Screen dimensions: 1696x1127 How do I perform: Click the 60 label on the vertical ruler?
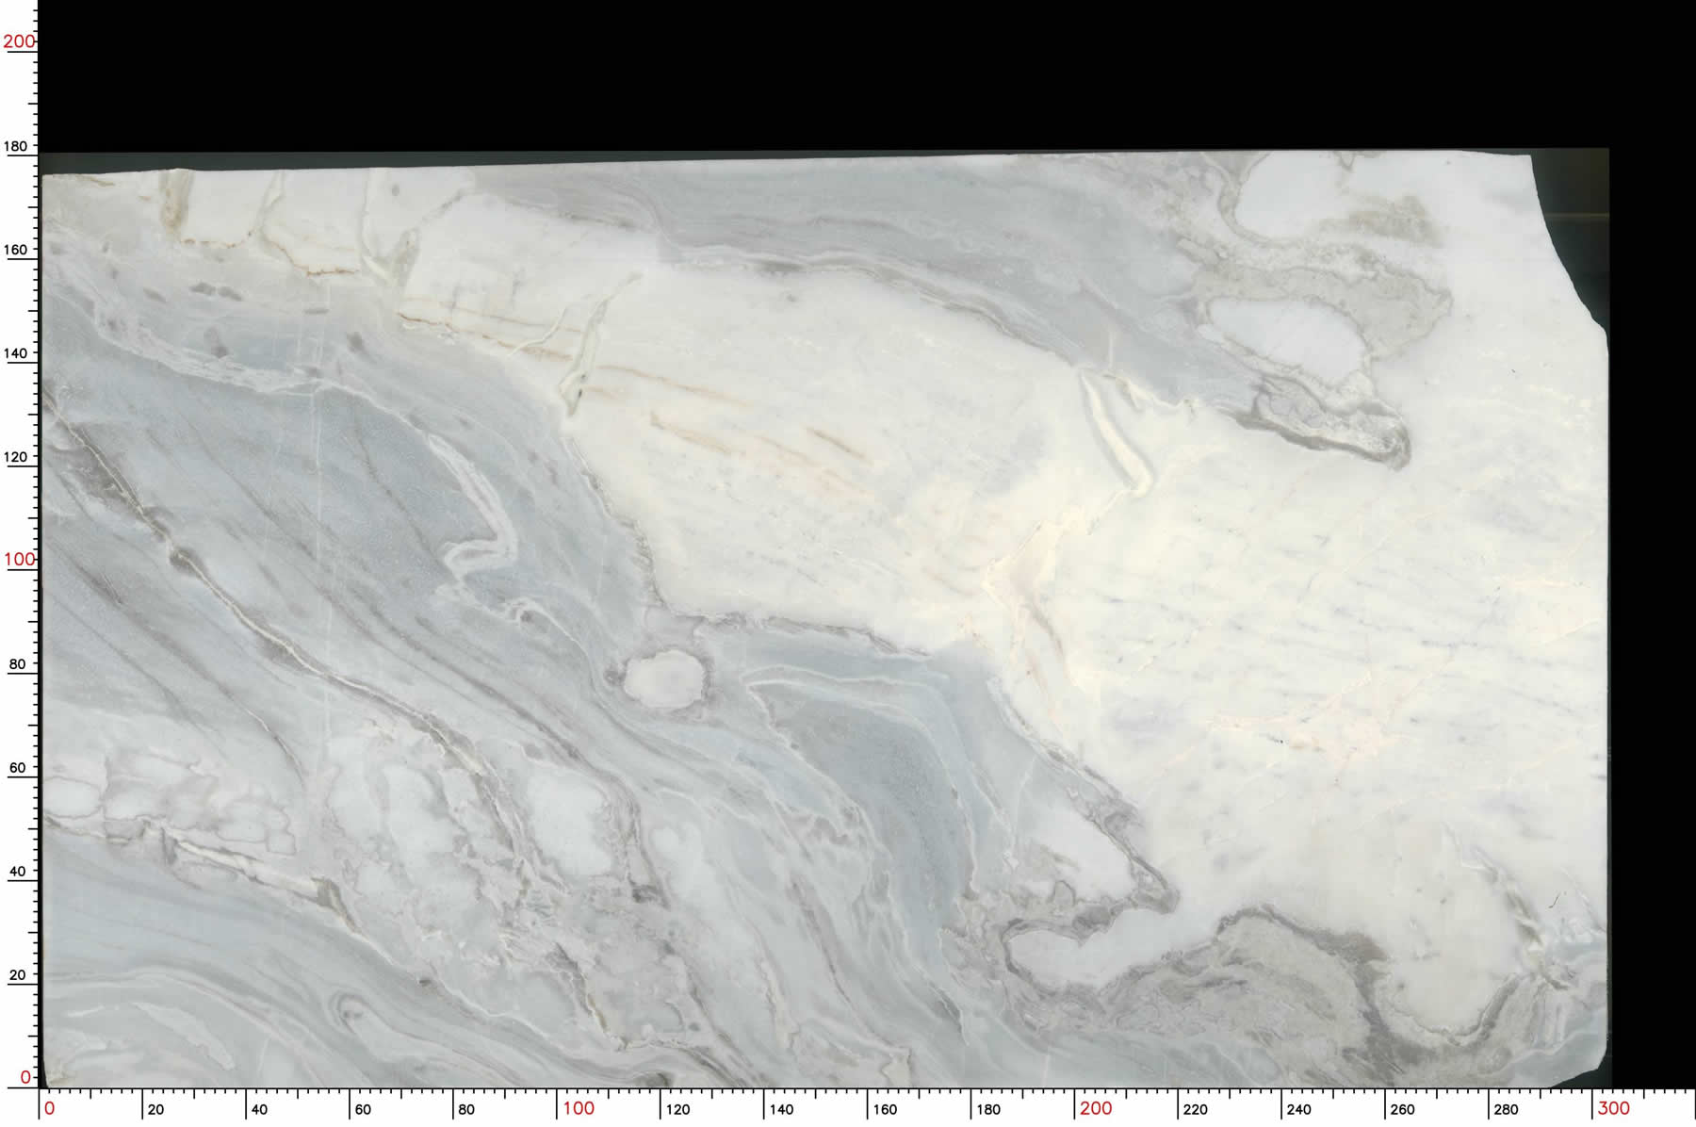17,768
